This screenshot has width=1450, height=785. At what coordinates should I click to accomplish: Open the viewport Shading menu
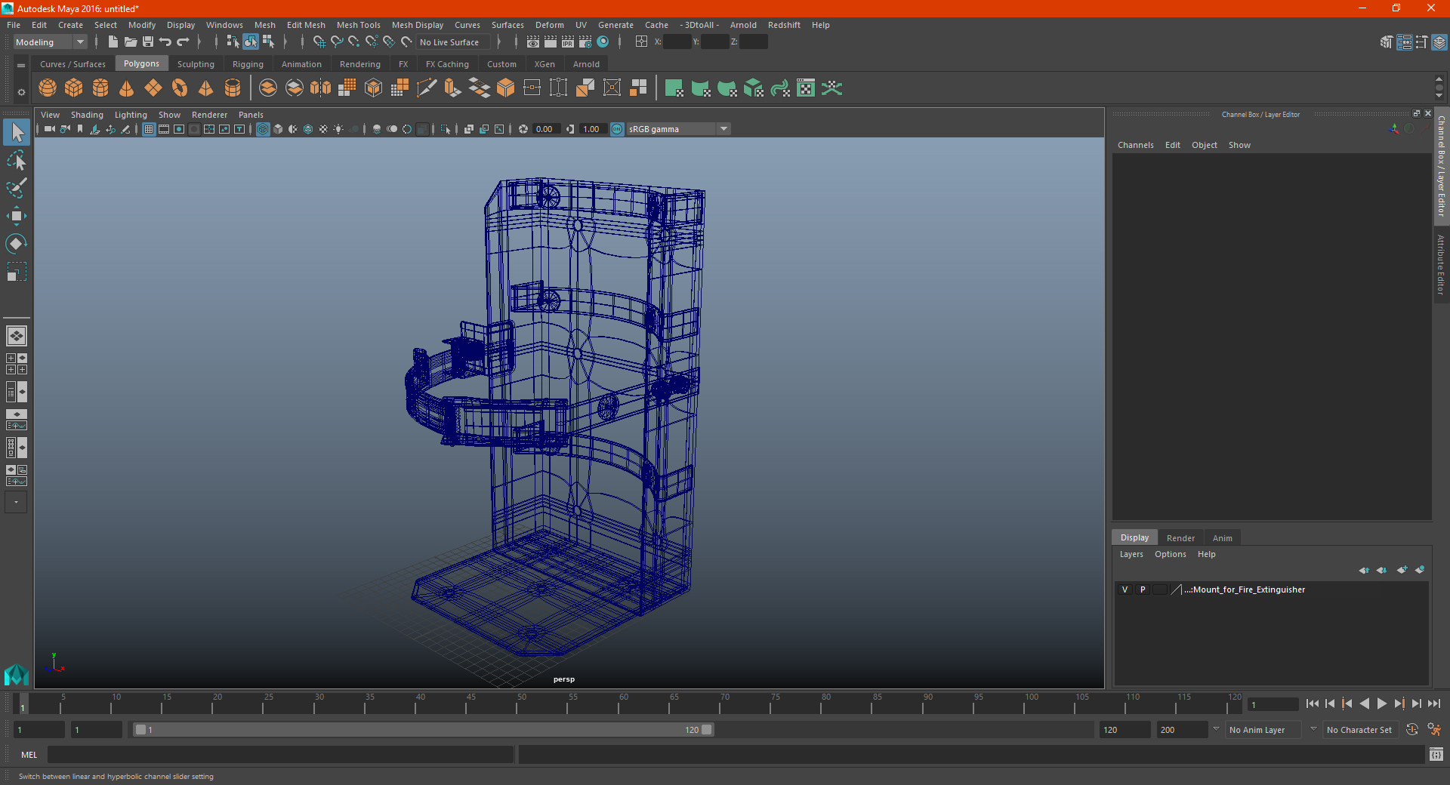[87, 115]
